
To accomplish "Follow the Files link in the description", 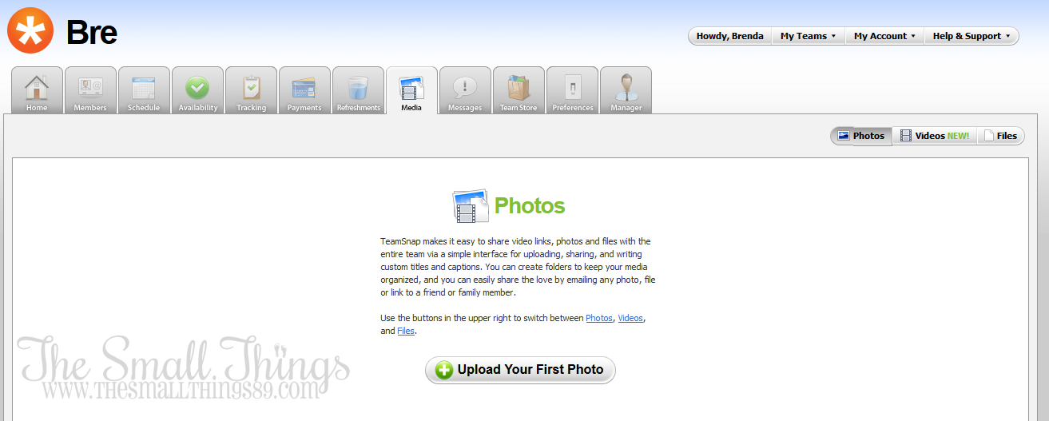I will click(406, 331).
